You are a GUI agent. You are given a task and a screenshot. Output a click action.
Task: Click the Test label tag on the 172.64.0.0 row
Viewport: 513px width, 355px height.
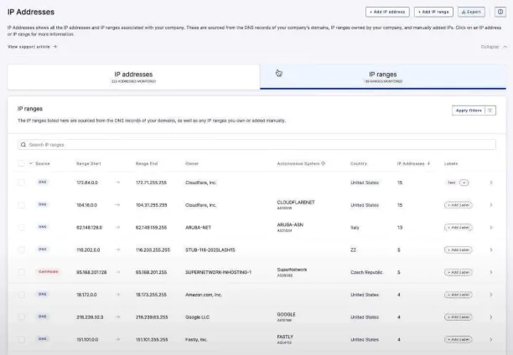452,183
